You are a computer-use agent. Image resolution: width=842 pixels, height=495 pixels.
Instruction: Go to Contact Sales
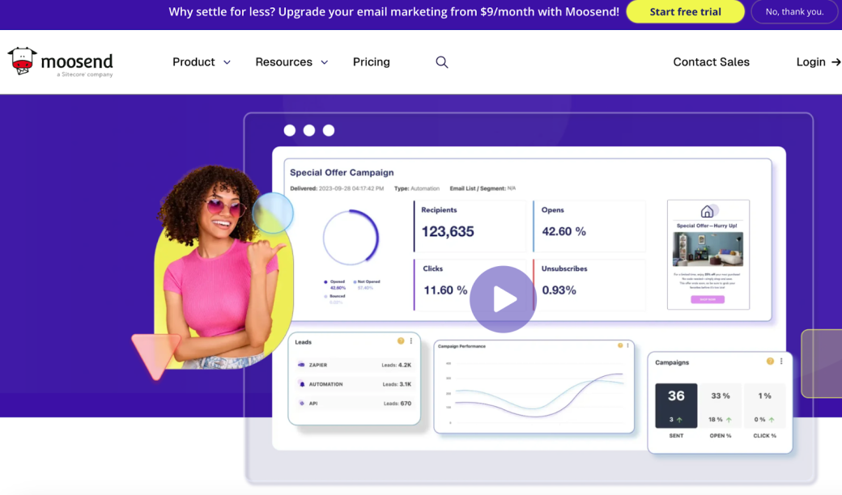(711, 62)
